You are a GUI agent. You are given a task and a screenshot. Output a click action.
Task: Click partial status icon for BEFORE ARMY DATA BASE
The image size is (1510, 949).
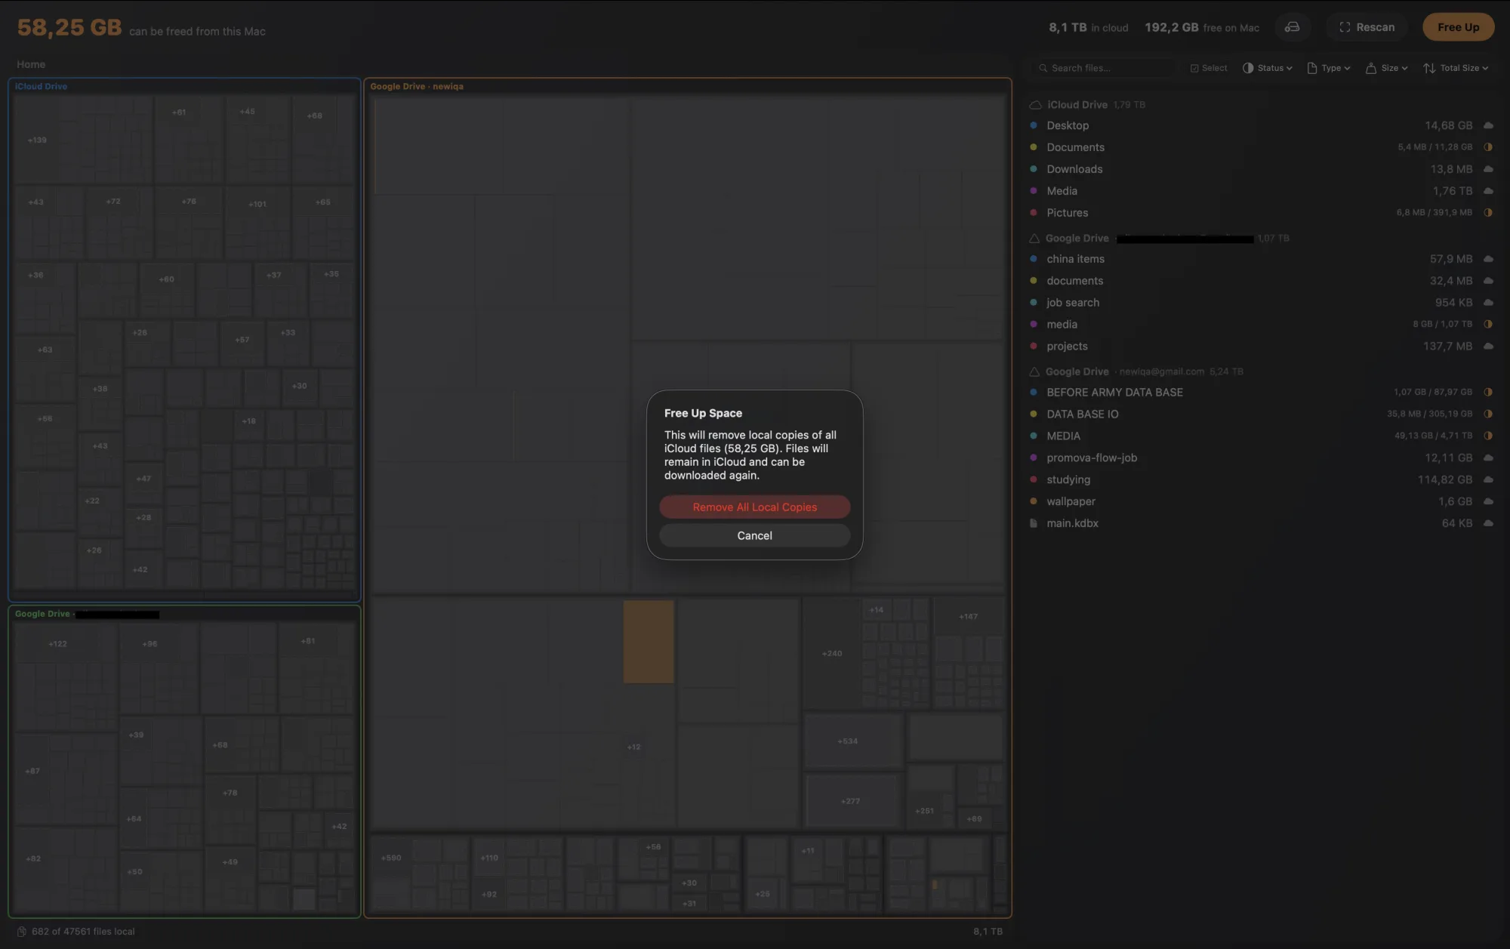[1488, 393]
